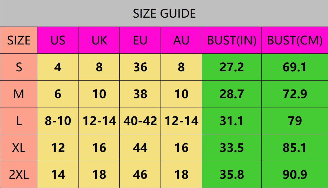Click the 8-10 US size cell

[x=58, y=121]
